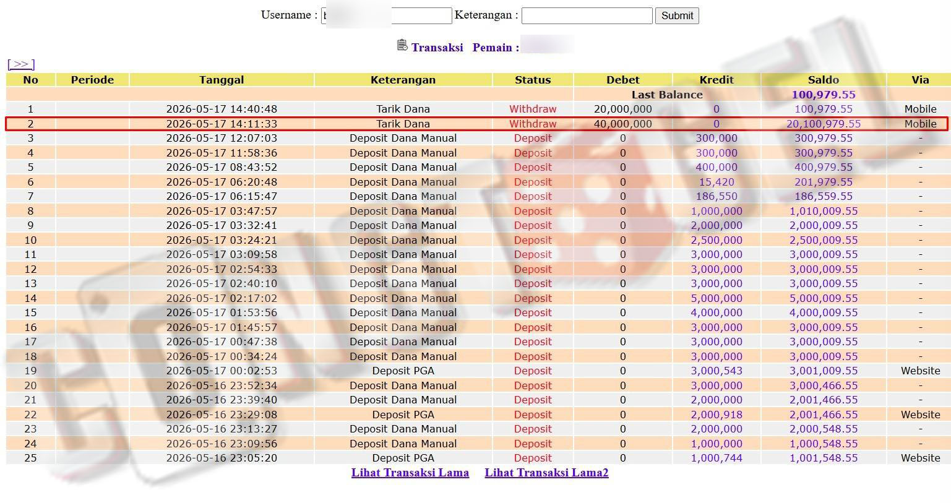The height and width of the screenshot is (503, 951).
Task: Select the debet amount 40,000,000
Action: [x=623, y=124]
